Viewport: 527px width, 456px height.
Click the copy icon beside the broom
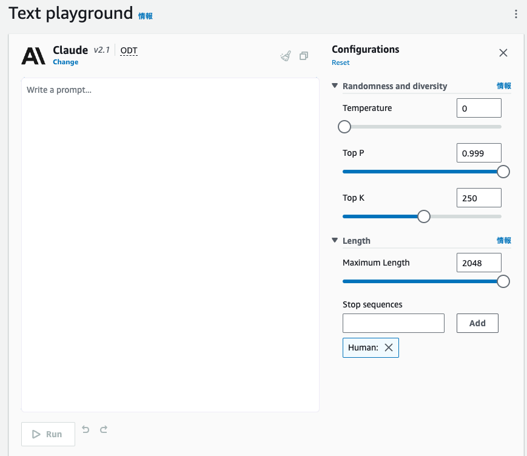pos(304,56)
